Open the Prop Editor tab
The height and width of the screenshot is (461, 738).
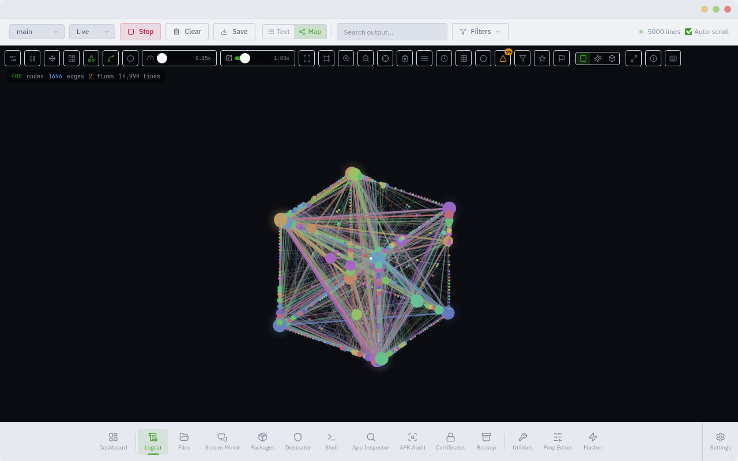tap(558, 441)
